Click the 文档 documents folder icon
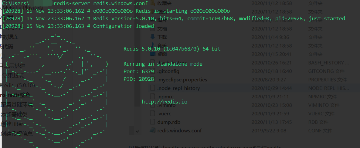The image size is (360, 148). click(x=153, y=28)
